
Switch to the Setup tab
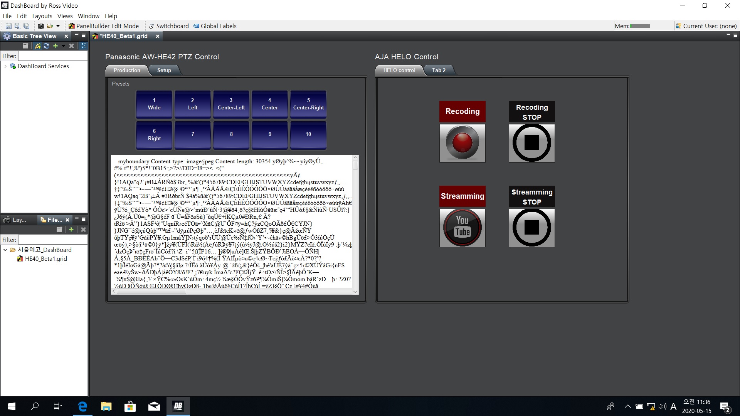pyautogui.click(x=164, y=70)
